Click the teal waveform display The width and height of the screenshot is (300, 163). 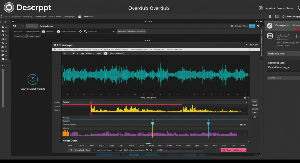click(x=156, y=75)
